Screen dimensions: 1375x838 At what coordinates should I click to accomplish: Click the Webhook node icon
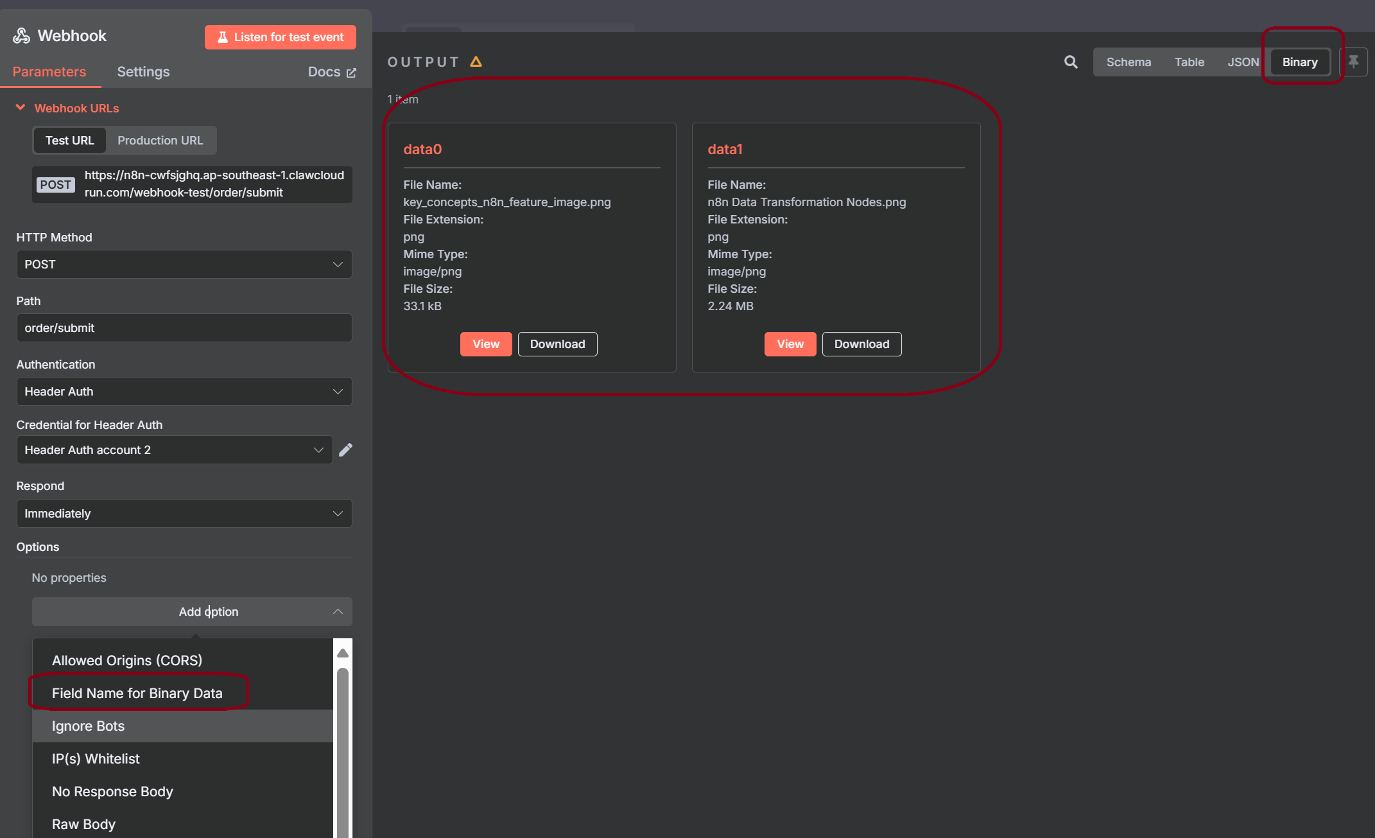pyautogui.click(x=22, y=36)
